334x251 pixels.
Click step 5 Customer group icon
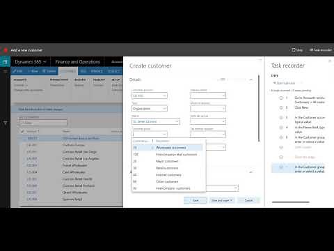[281, 137]
